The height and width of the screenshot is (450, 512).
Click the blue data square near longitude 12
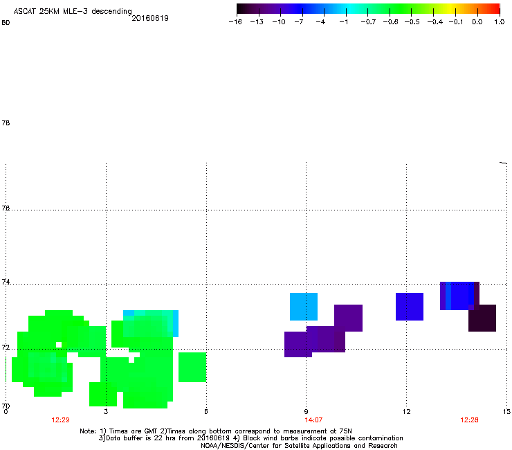click(410, 307)
